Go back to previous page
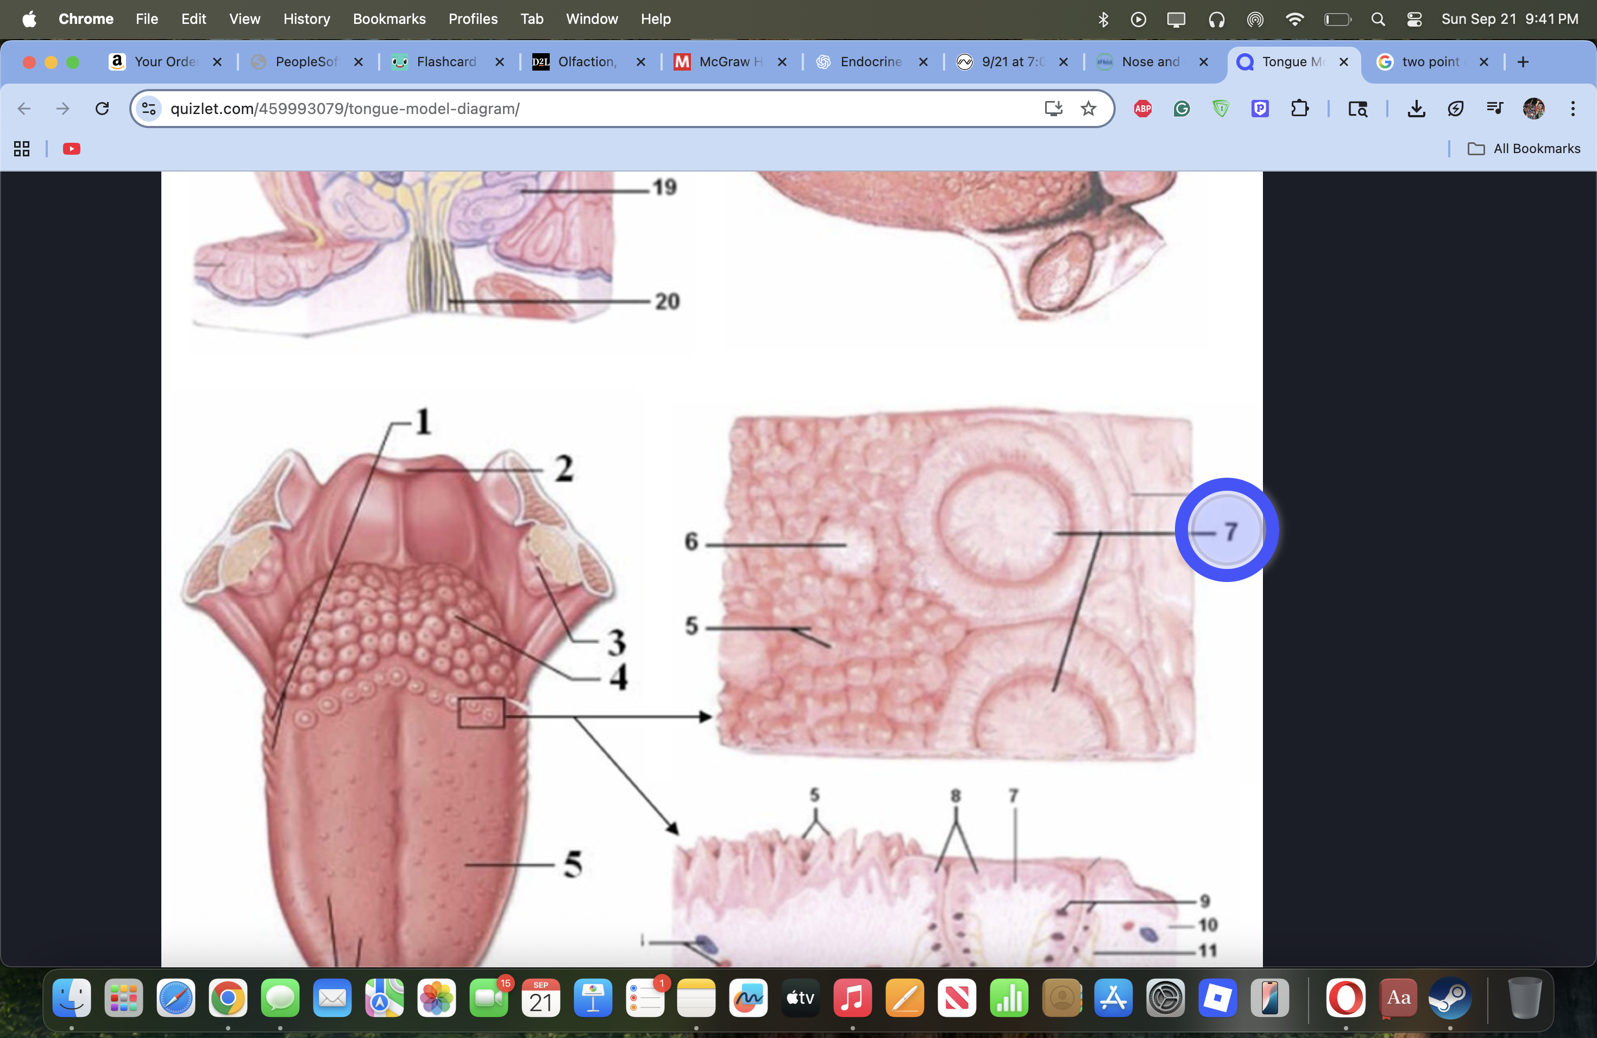The height and width of the screenshot is (1038, 1597). pos(24,109)
